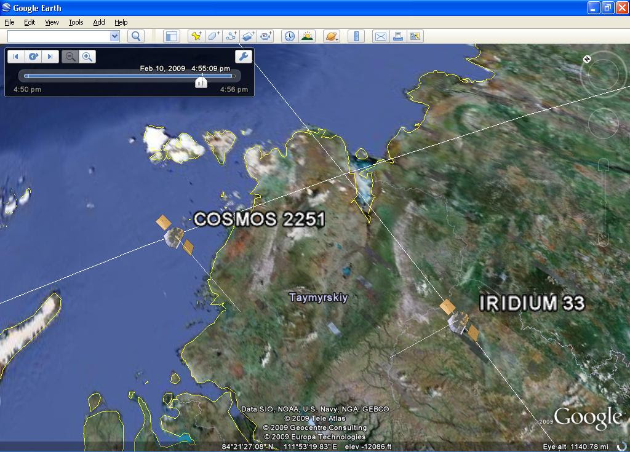Open the Edit menu
This screenshot has height=452, width=630.
[x=30, y=22]
